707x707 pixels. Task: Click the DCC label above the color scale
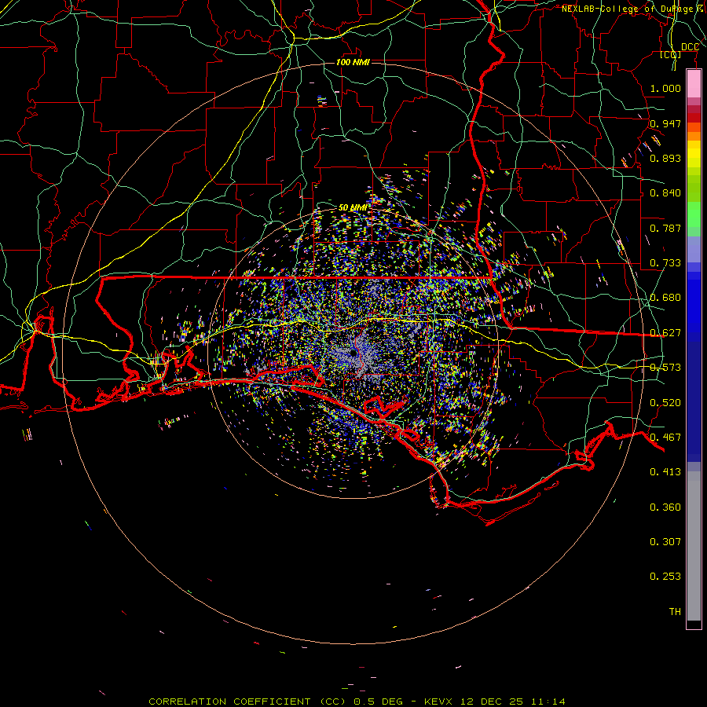click(690, 47)
